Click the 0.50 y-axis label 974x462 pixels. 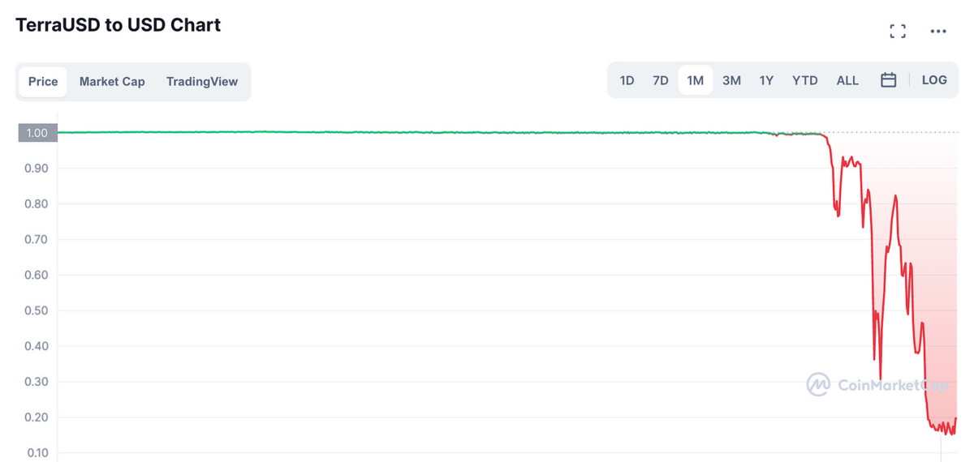click(x=37, y=310)
